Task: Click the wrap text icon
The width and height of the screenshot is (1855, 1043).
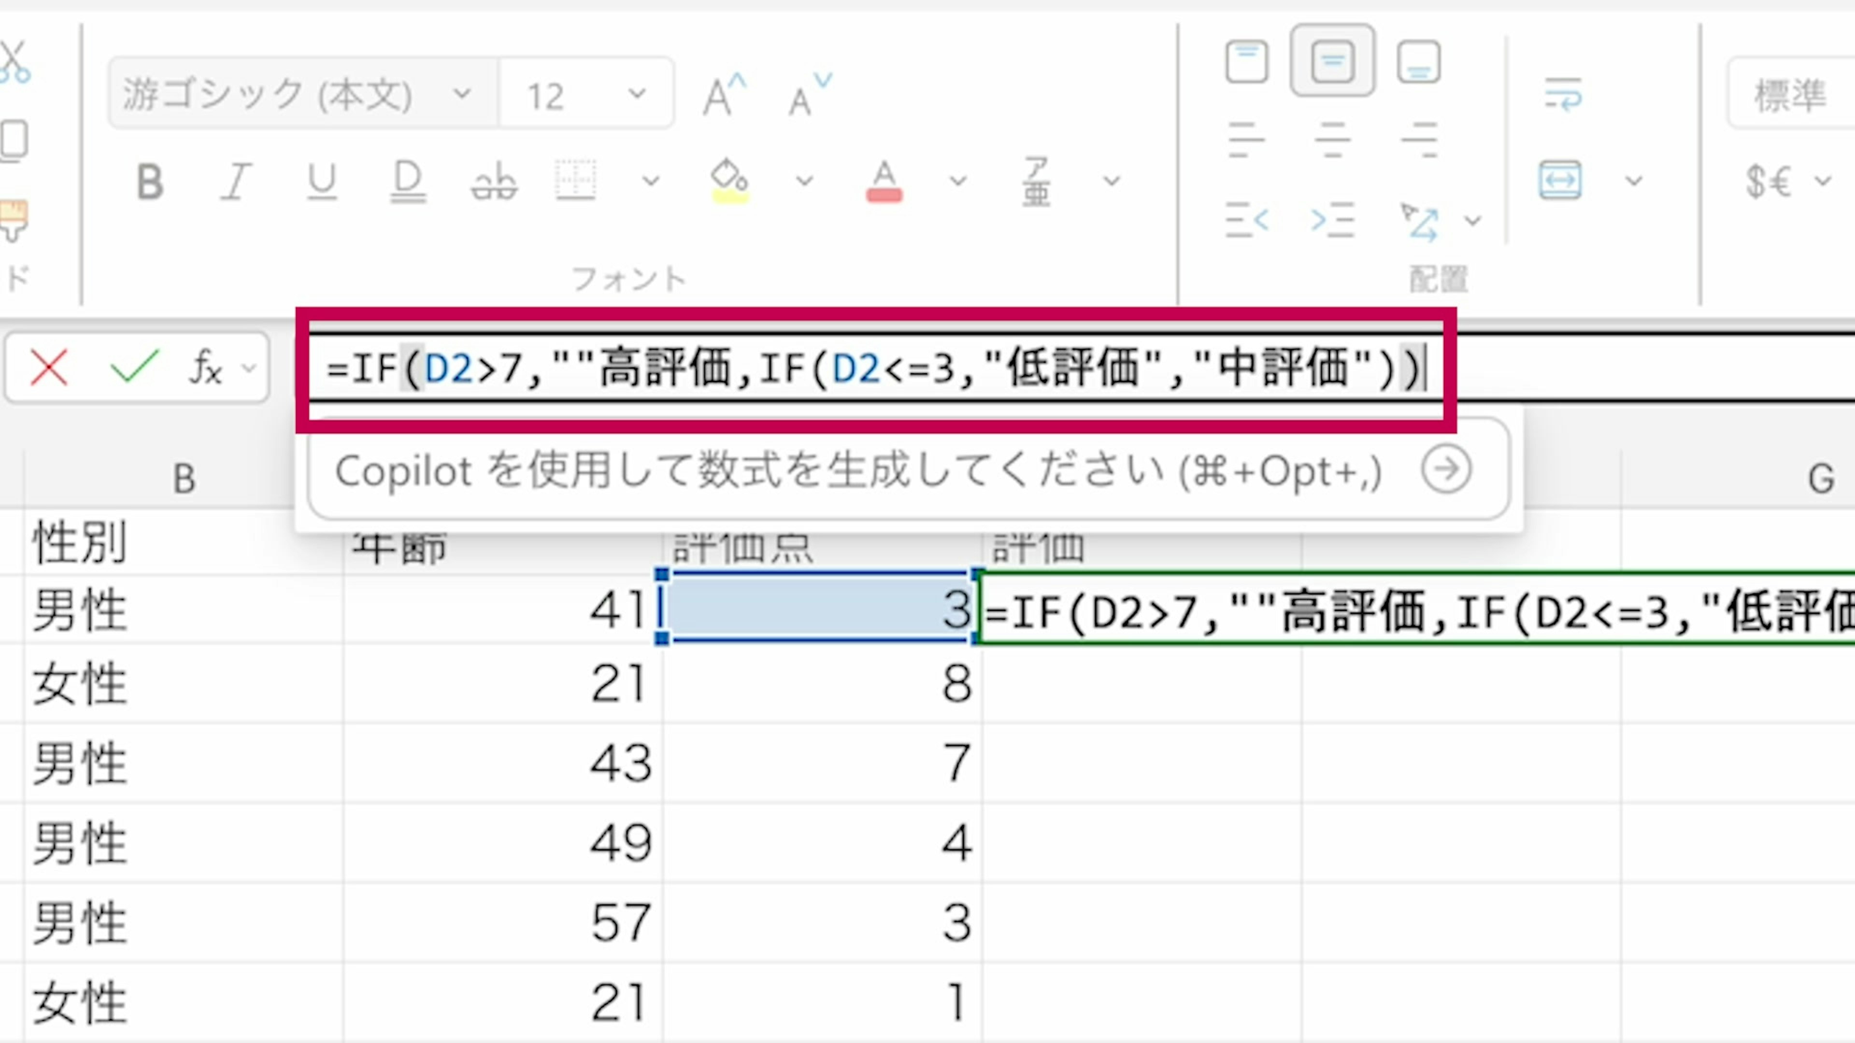Action: [1563, 94]
